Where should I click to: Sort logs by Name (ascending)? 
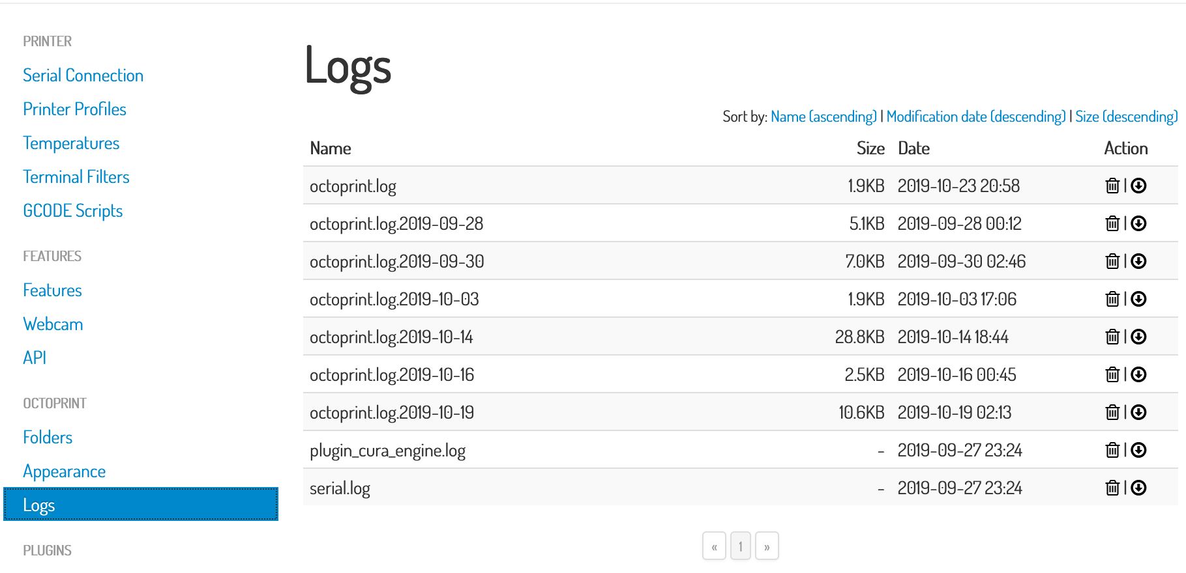(823, 117)
